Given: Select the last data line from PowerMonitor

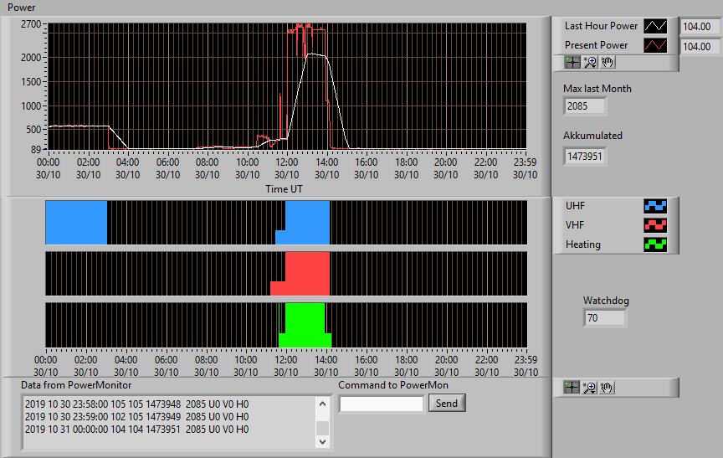Looking at the screenshot, I should tap(137, 430).
